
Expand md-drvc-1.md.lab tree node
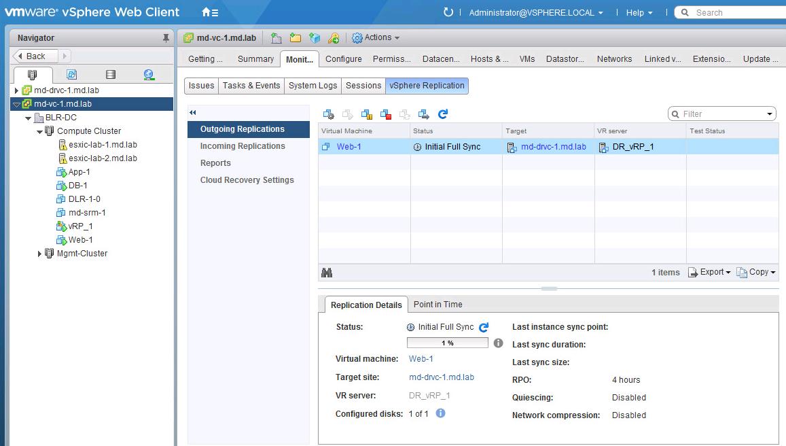coord(16,90)
